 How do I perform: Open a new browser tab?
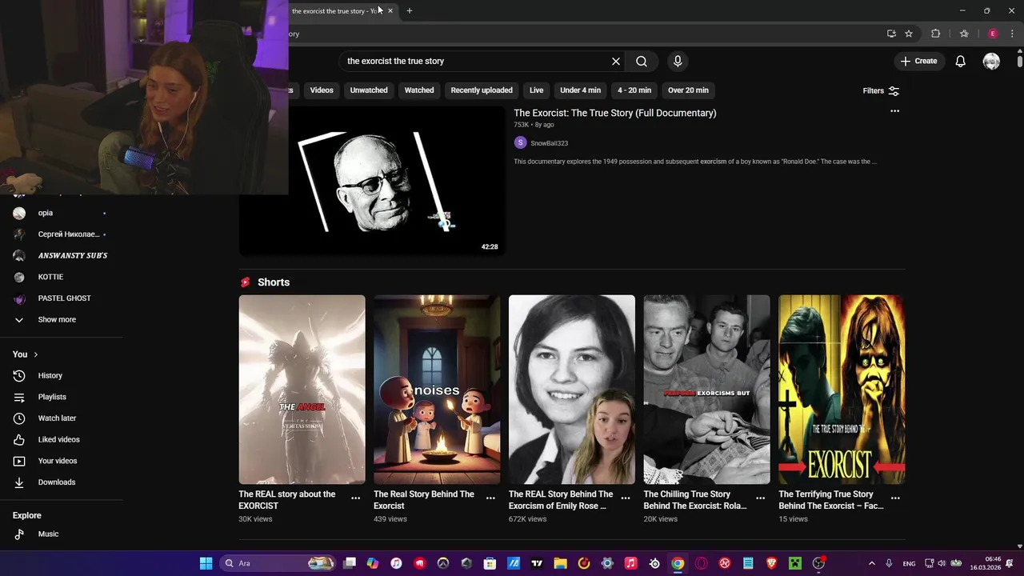click(x=410, y=10)
